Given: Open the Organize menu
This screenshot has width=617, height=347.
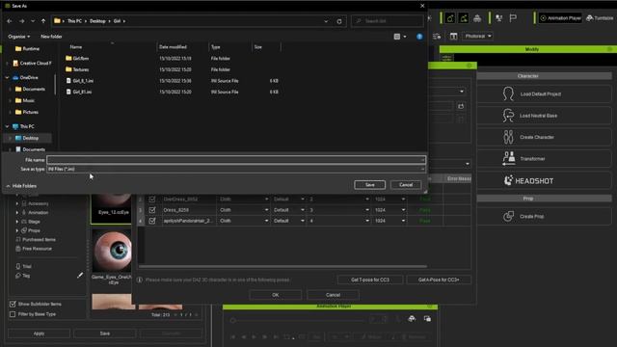Looking at the screenshot, I should (19, 37).
